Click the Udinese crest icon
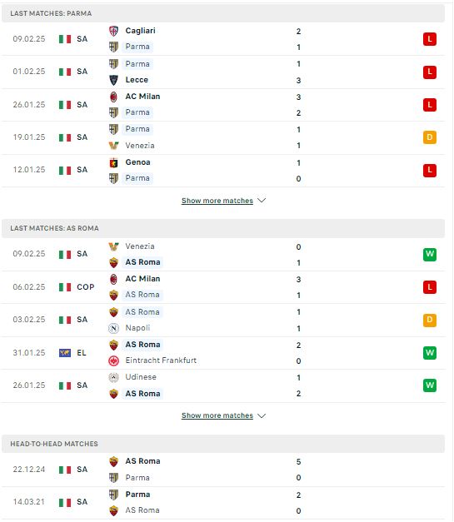Image resolution: width=454 pixels, height=522 pixels. point(113,377)
